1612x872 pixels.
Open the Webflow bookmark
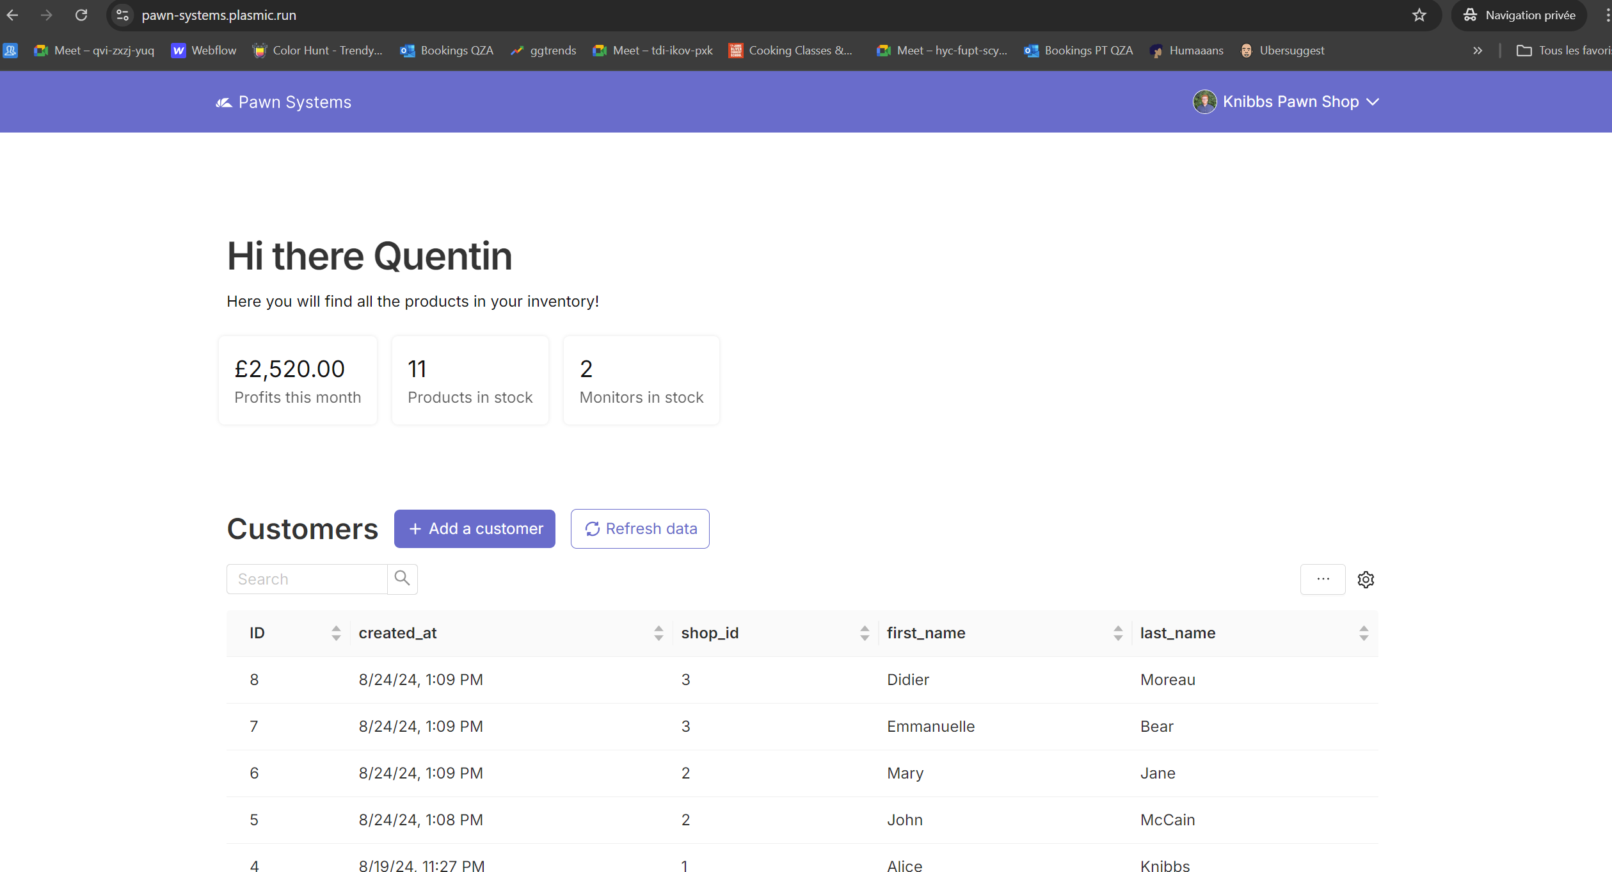pos(204,51)
